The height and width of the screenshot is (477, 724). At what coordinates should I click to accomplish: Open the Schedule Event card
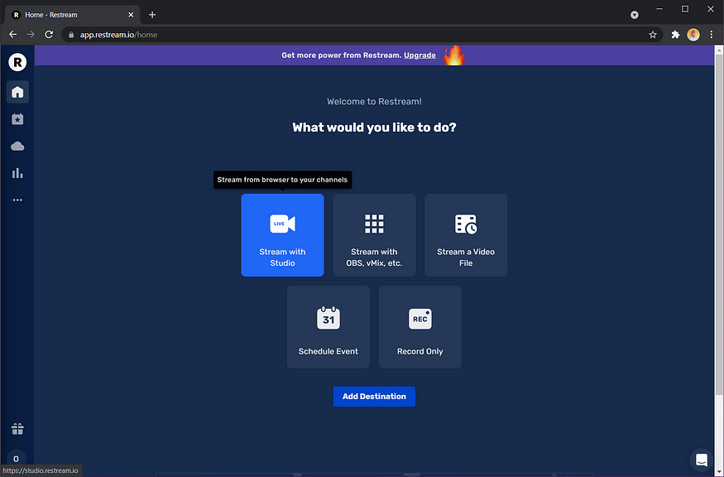pos(328,327)
